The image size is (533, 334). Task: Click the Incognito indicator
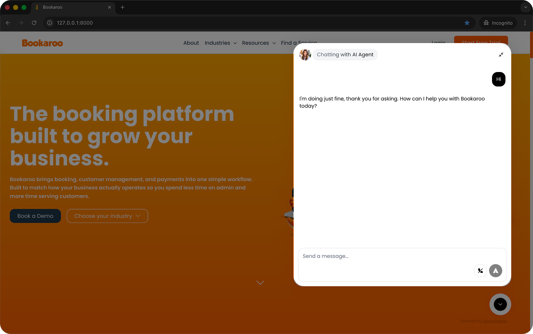coord(498,22)
